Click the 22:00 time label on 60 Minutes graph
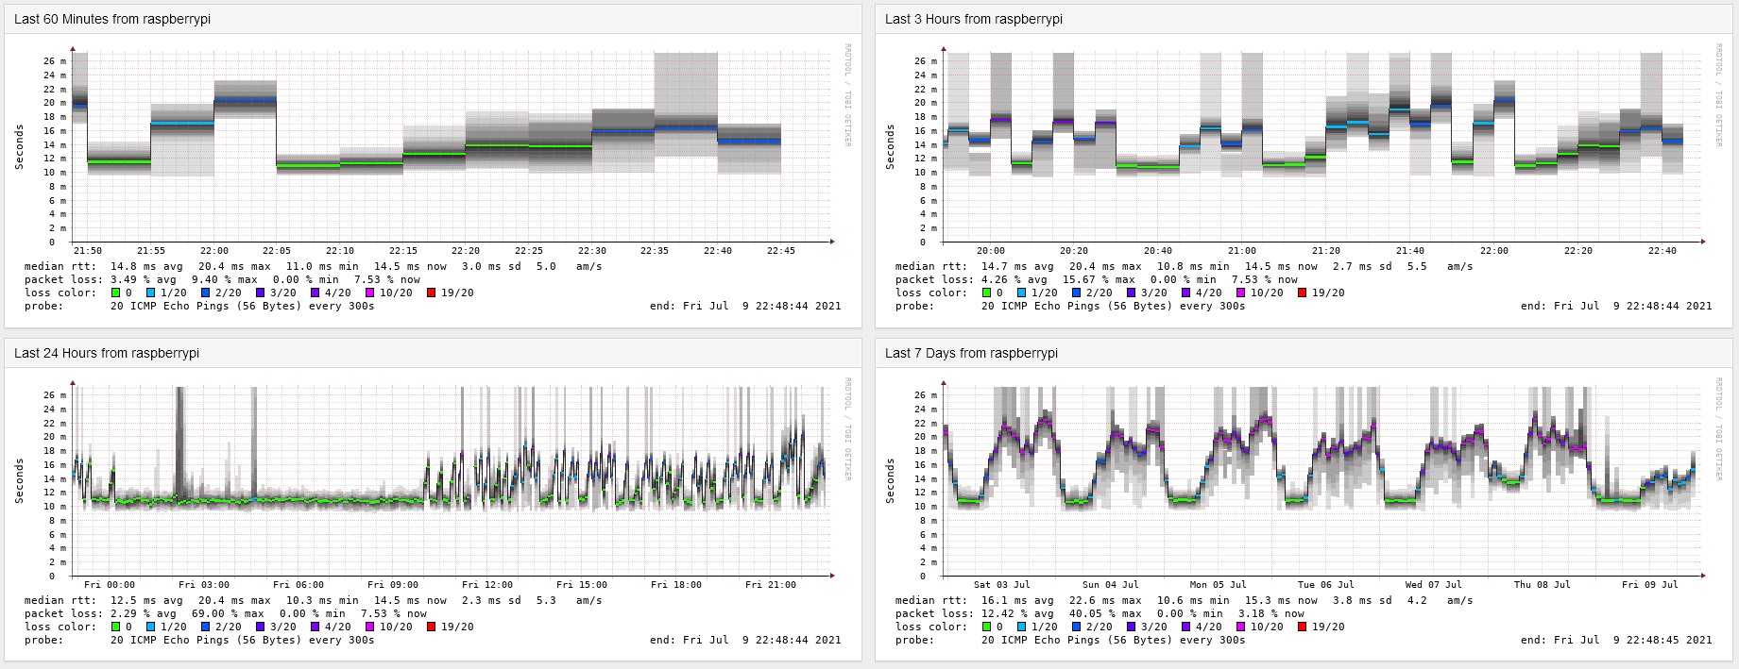This screenshot has height=669, width=1739. pyautogui.click(x=213, y=251)
